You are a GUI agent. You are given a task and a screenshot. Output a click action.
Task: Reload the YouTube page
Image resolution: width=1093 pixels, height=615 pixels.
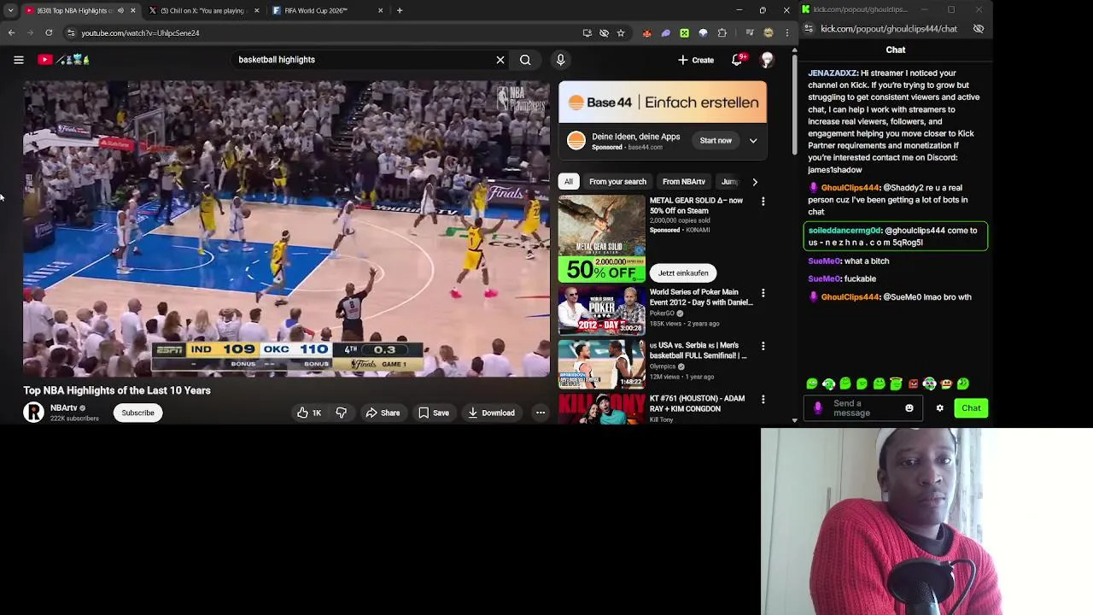point(49,32)
